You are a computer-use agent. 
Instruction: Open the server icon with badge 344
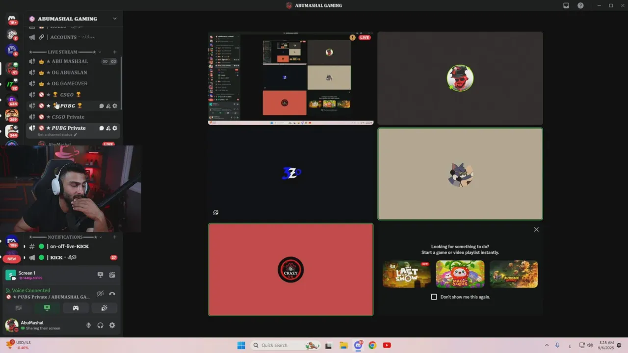tap(12, 130)
